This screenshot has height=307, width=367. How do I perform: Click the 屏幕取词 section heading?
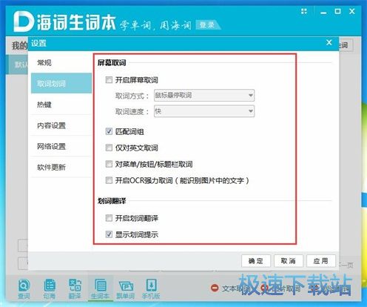point(112,63)
